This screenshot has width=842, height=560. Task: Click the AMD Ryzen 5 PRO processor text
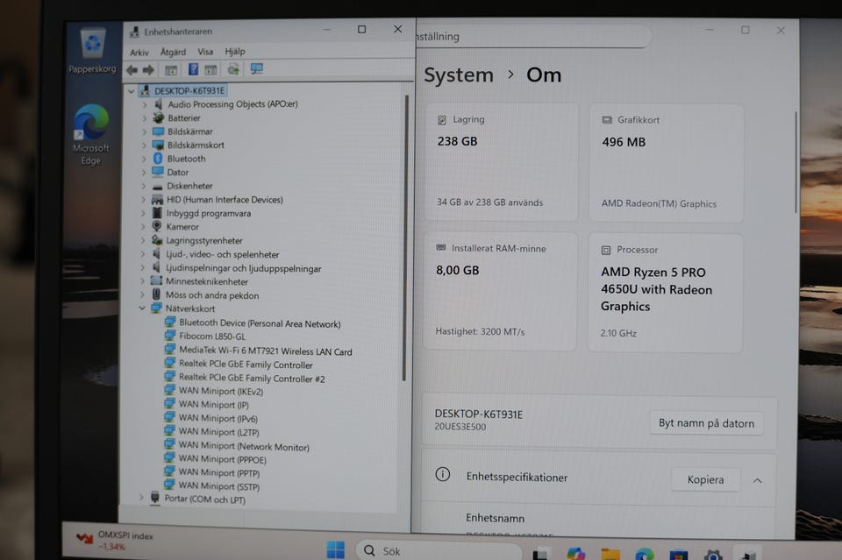click(656, 289)
